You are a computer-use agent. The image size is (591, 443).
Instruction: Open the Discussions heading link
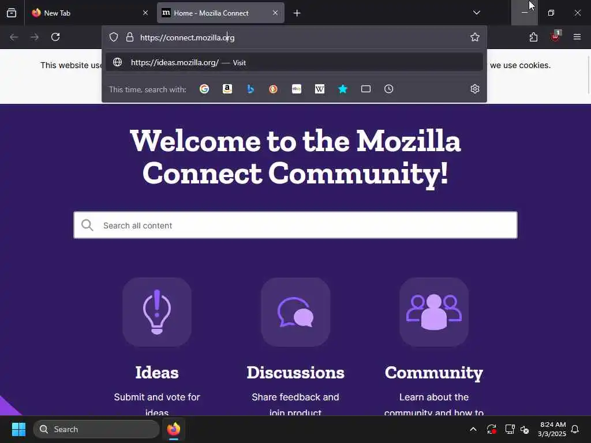(x=295, y=373)
